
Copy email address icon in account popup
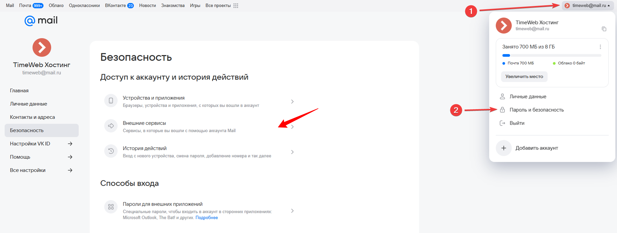click(x=604, y=29)
